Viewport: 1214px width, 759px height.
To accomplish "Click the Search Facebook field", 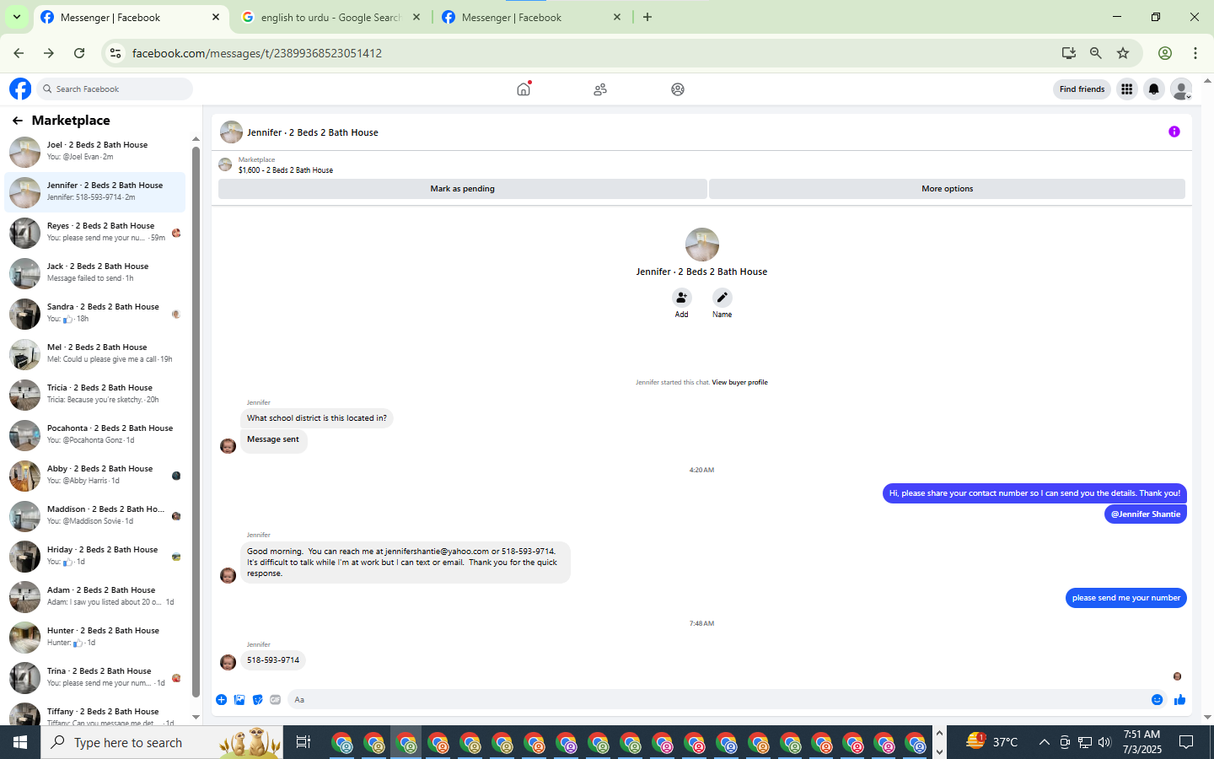I will pyautogui.click(x=115, y=89).
